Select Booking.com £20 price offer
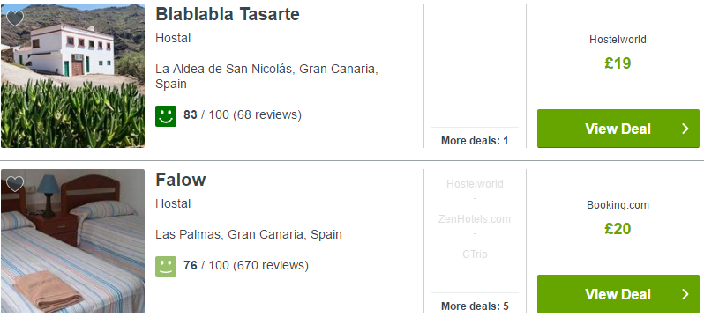Image resolution: width=704 pixels, height=317 pixels. coord(618,218)
